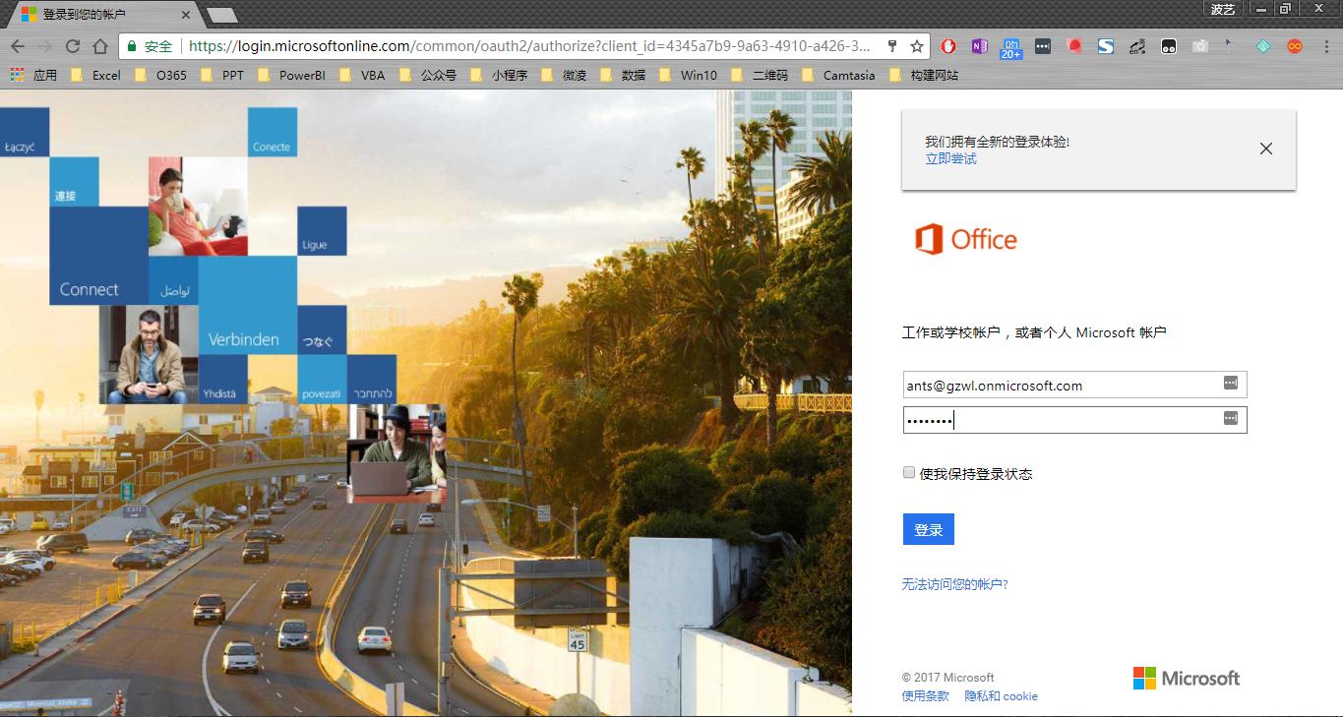Dismiss the new sign-in experience banner
Viewport: 1343px width, 717px height.
coord(1266,149)
